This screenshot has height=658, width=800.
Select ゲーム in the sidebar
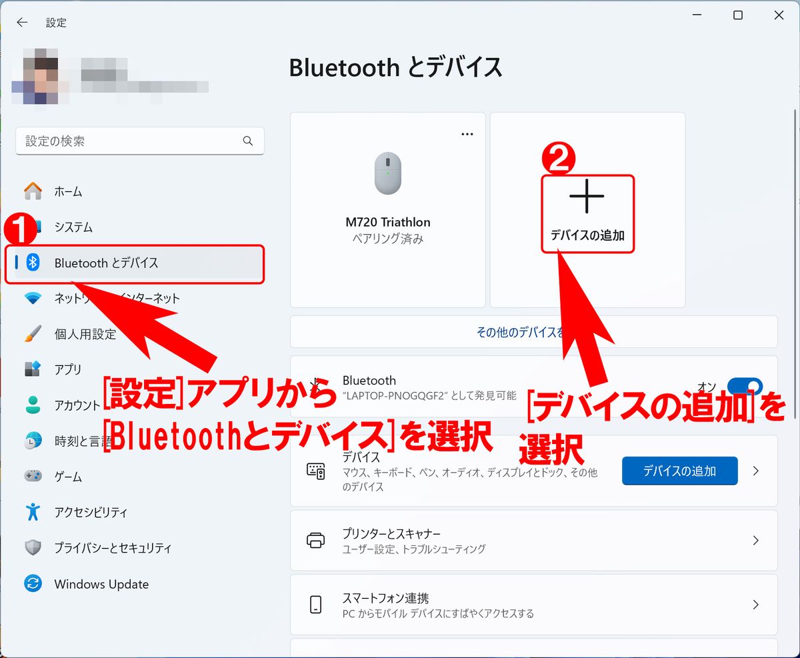[68, 477]
